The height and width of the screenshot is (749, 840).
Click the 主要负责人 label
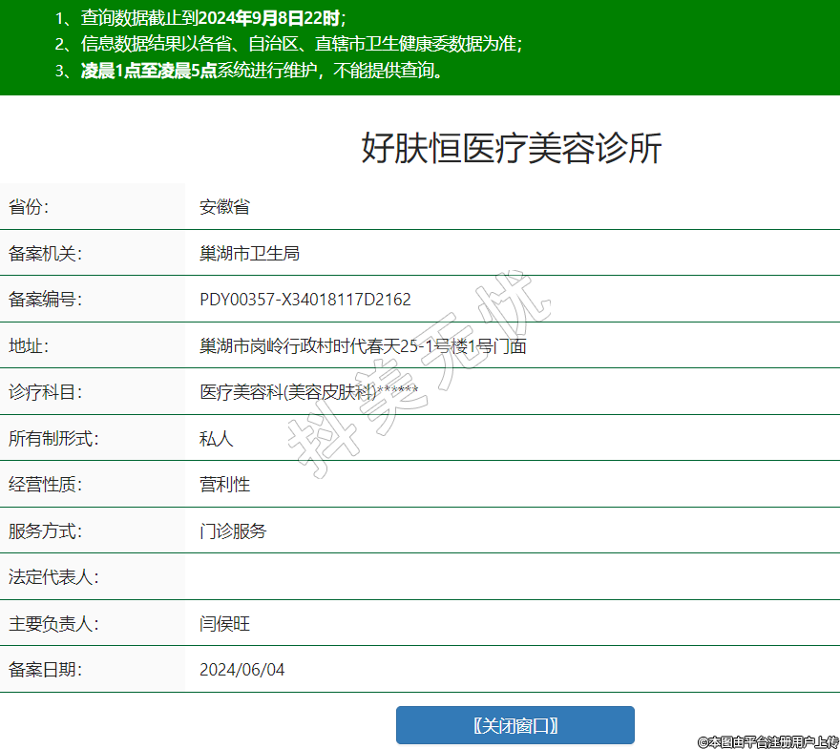53,624
